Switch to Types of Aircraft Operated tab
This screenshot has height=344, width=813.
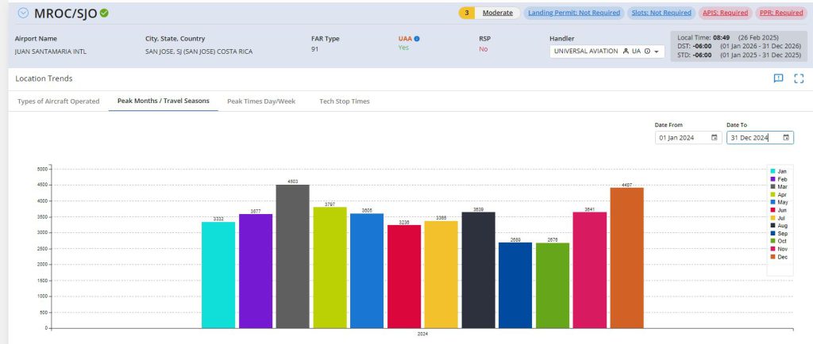58,101
